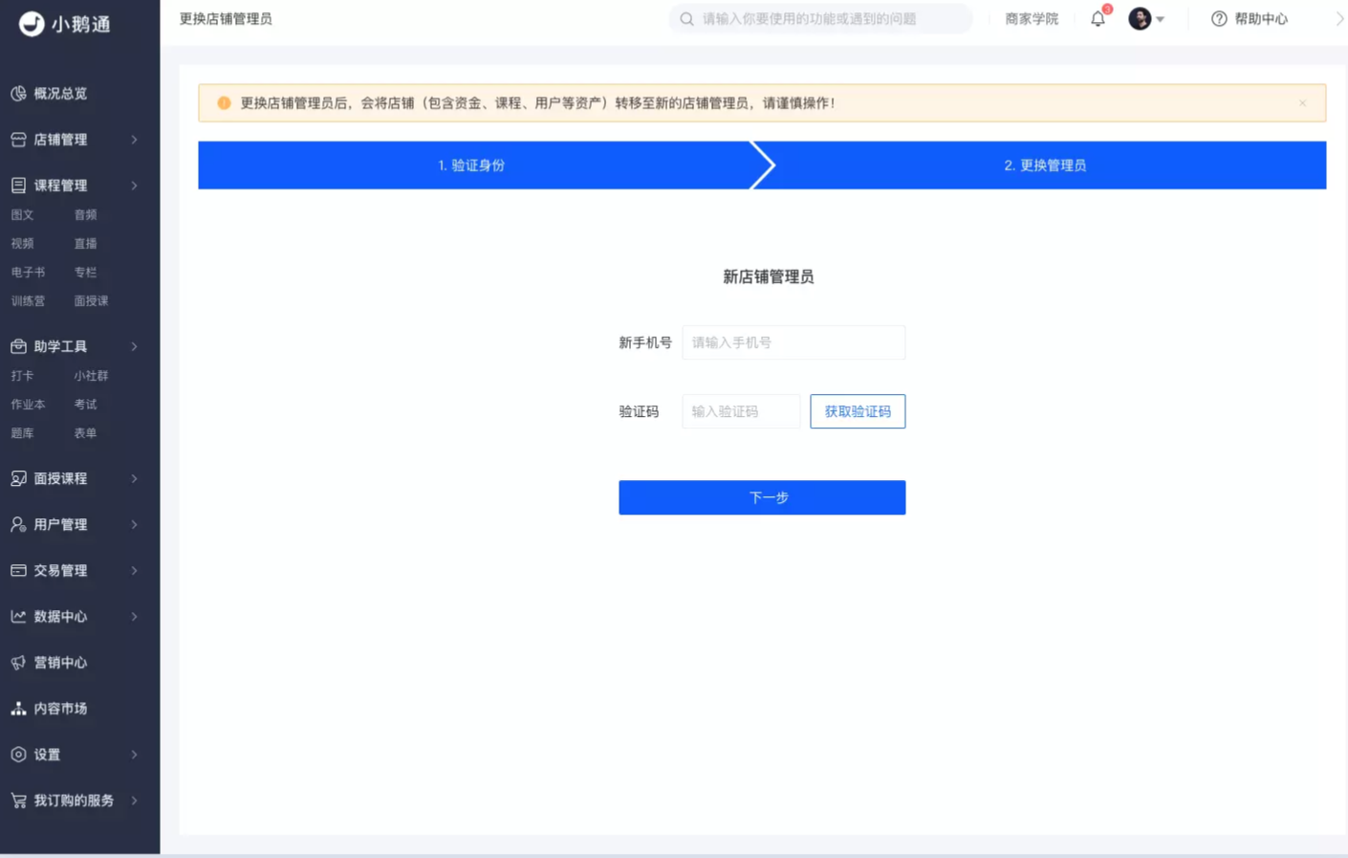Viewport: 1348px width, 858px height.
Task: Open 营销中心 megaphone menu item
Action: [x=60, y=663]
